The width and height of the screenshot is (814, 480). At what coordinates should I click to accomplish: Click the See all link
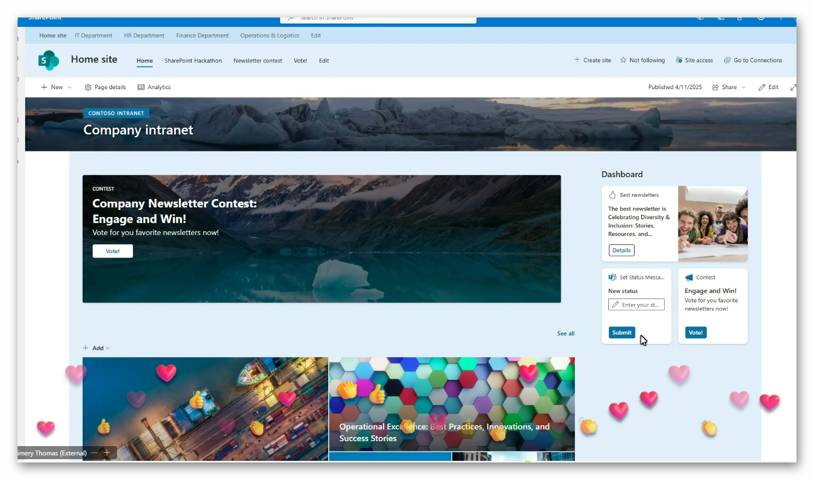point(566,333)
